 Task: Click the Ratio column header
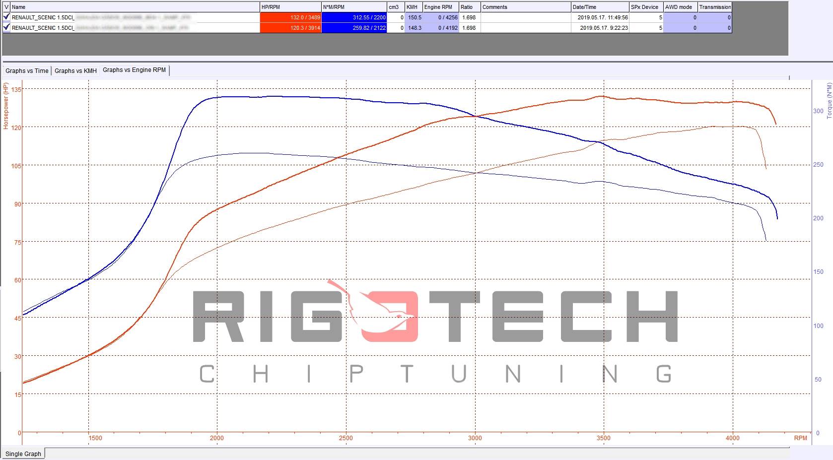[470, 7]
